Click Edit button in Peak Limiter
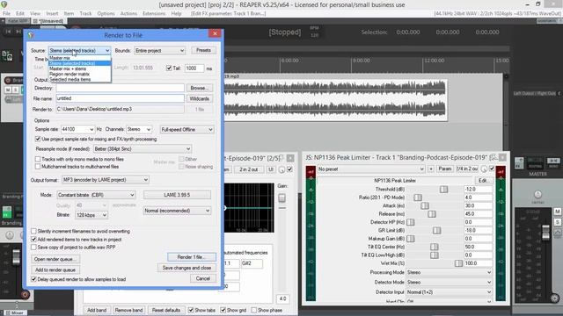This screenshot has width=563, height=316. click(x=483, y=181)
